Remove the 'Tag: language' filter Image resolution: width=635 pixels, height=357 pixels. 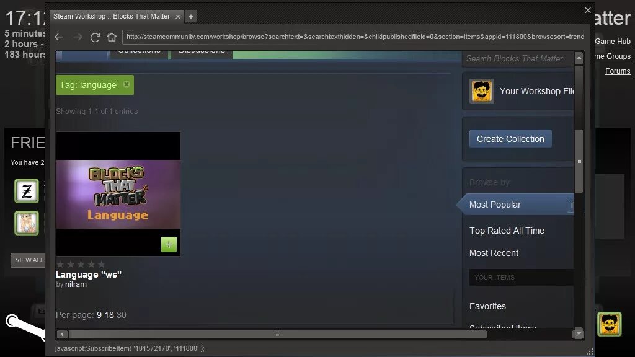126,84
